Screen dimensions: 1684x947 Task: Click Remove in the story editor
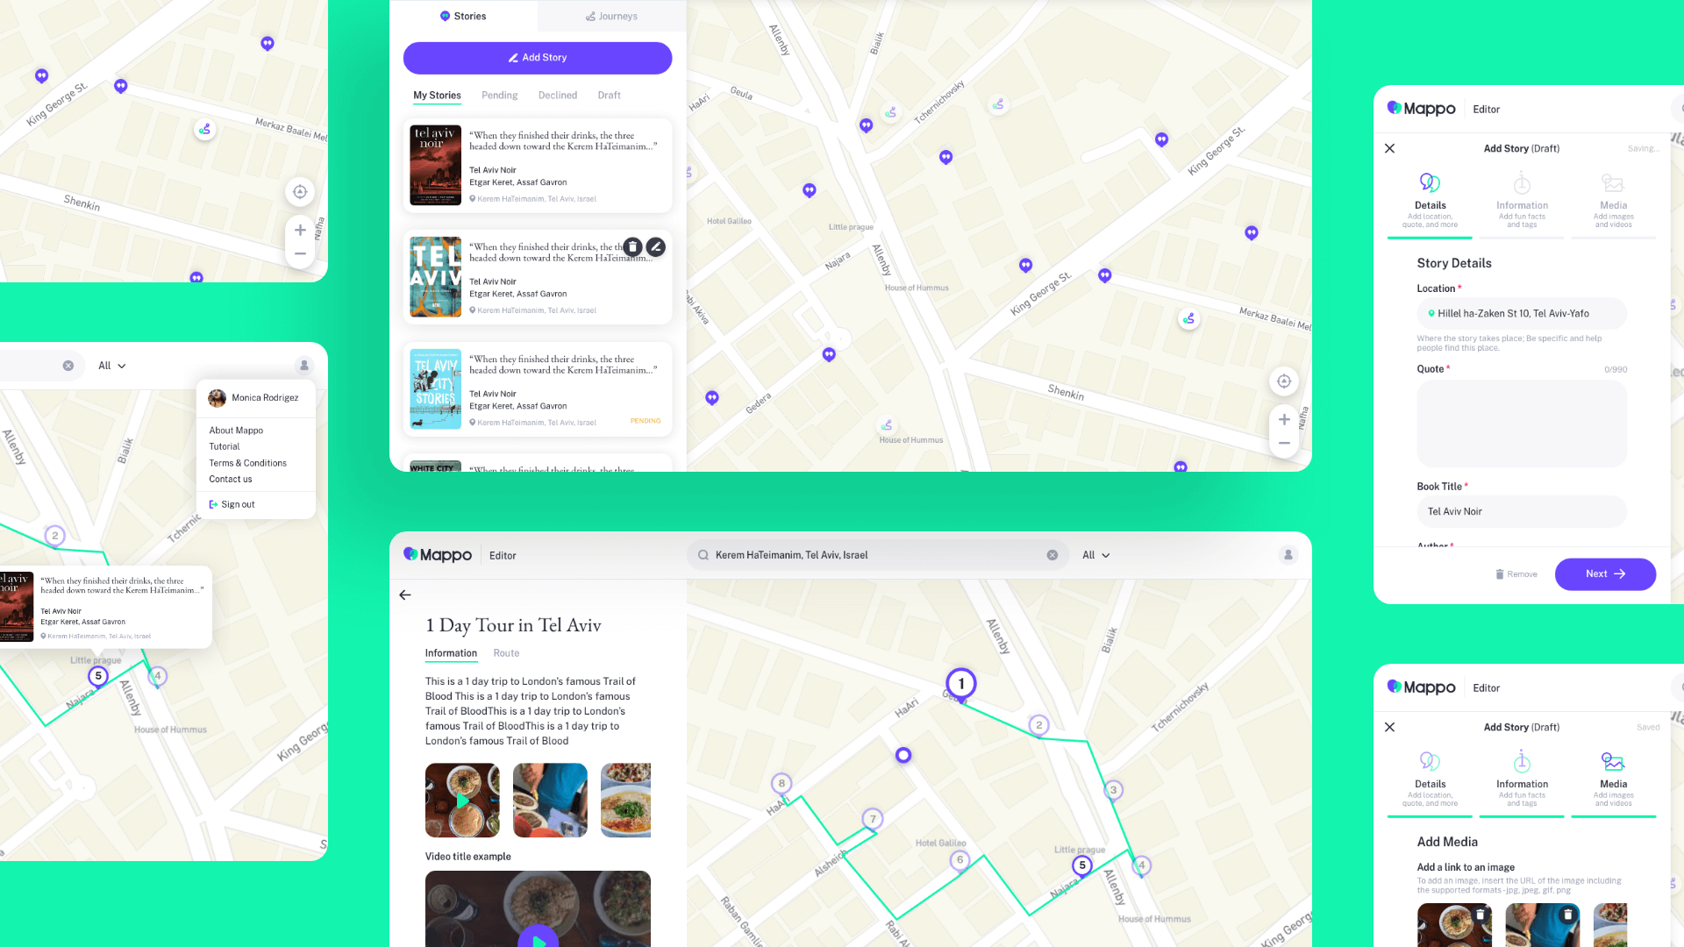click(x=1516, y=574)
